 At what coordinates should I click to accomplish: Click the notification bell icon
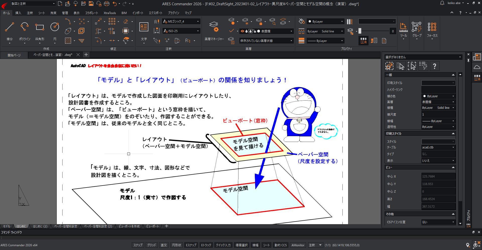click(x=442, y=3)
